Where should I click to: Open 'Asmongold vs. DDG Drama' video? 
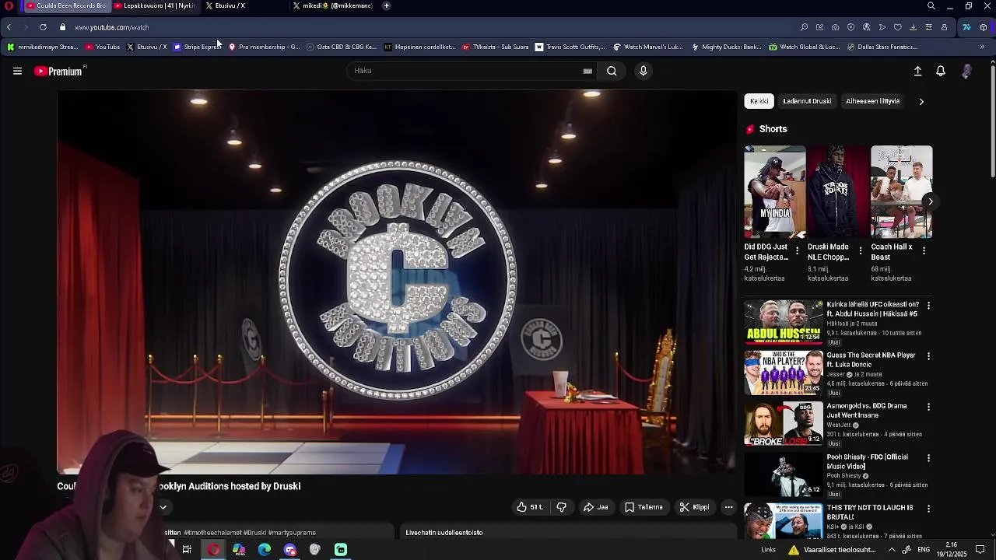(784, 423)
